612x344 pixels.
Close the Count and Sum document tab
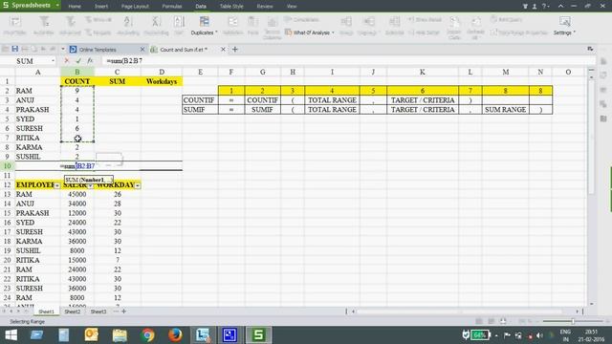coord(223,49)
